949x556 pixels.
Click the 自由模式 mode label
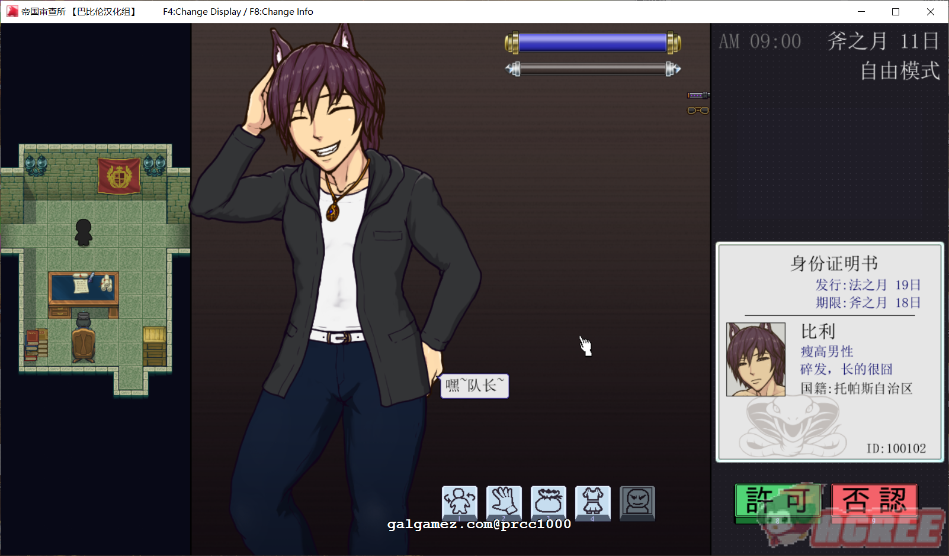click(900, 71)
